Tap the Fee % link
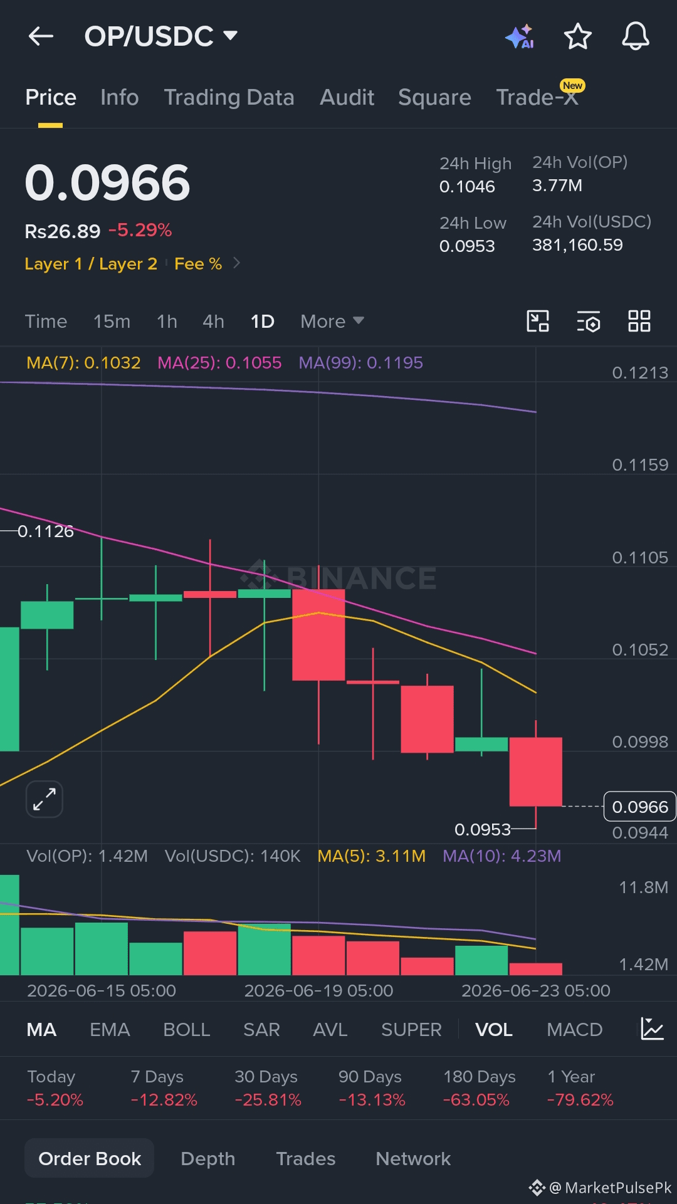Viewport: 677px width, 1204px height. [x=198, y=264]
